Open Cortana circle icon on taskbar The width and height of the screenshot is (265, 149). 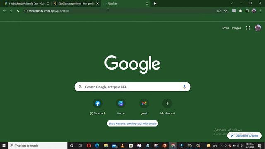pyautogui.click(x=72, y=145)
